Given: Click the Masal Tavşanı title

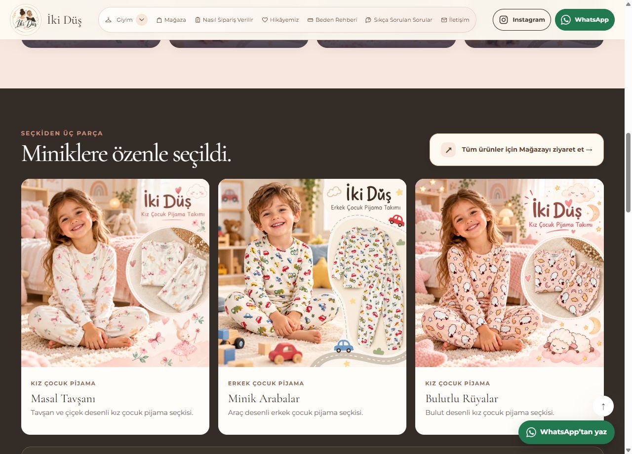Looking at the screenshot, I should [63, 399].
